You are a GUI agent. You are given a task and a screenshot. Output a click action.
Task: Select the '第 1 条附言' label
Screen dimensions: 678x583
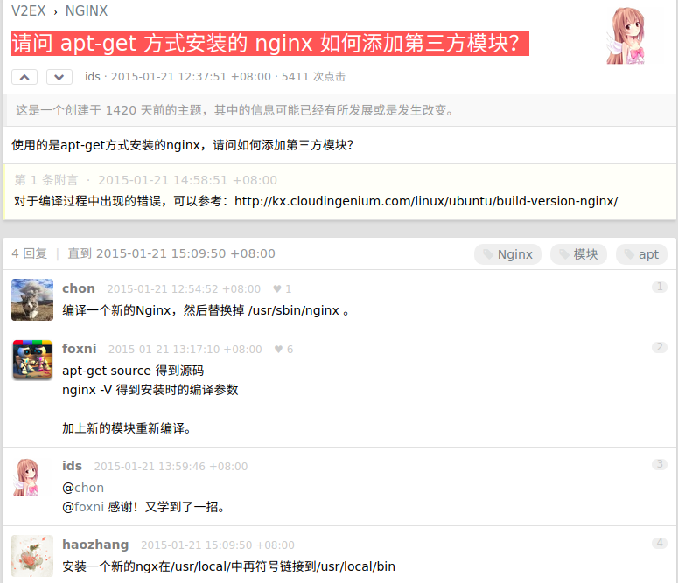(45, 180)
